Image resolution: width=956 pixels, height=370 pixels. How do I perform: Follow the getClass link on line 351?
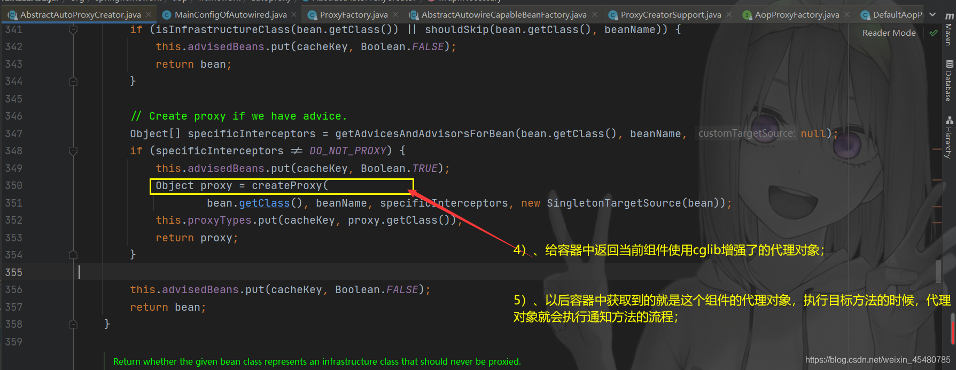264,203
